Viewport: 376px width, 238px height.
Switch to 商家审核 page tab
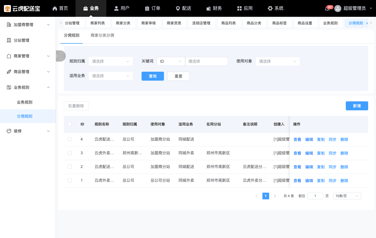coord(149,23)
